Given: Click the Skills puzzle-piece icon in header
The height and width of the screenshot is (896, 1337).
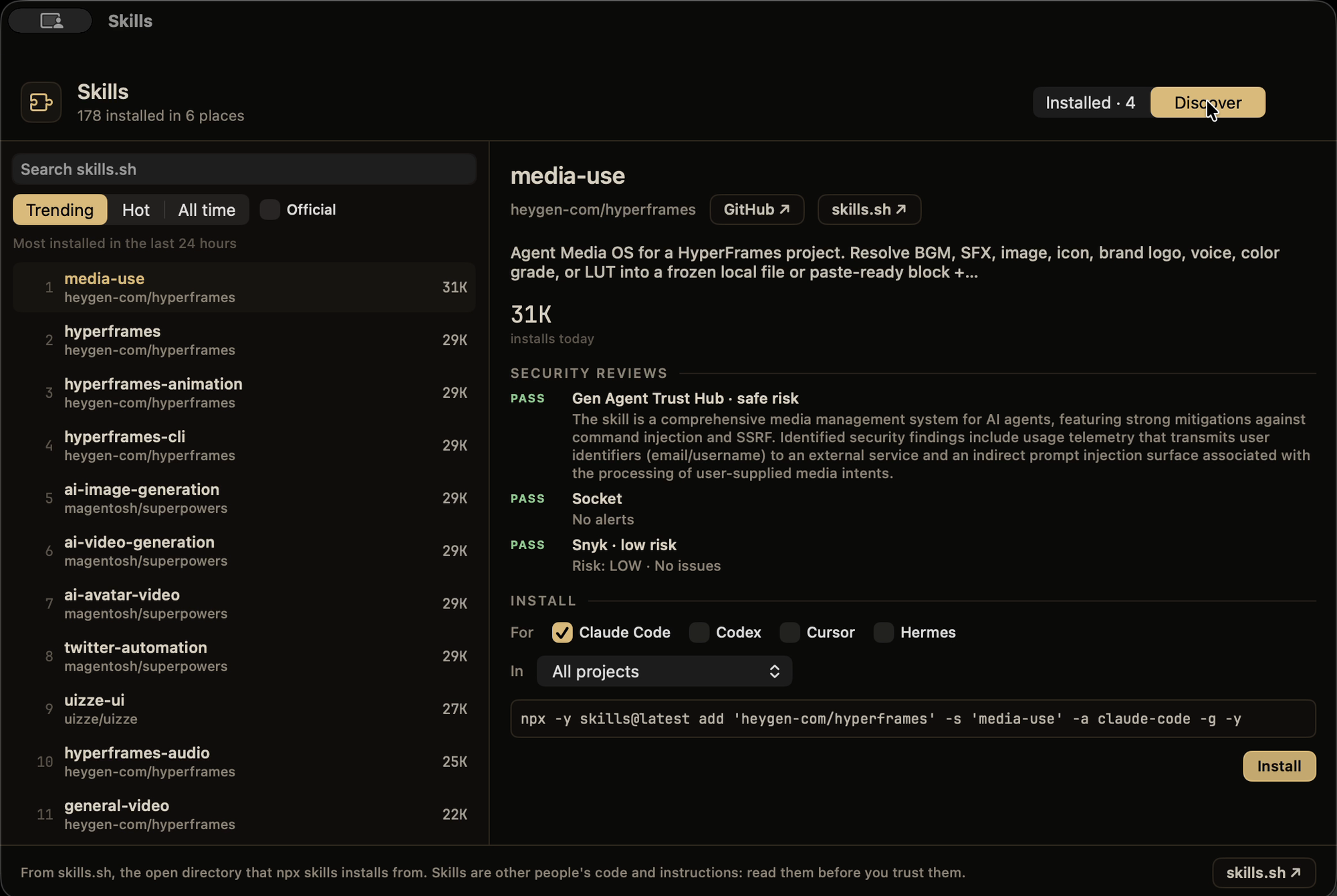Looking at the screenshot, I should click(41, 102).
